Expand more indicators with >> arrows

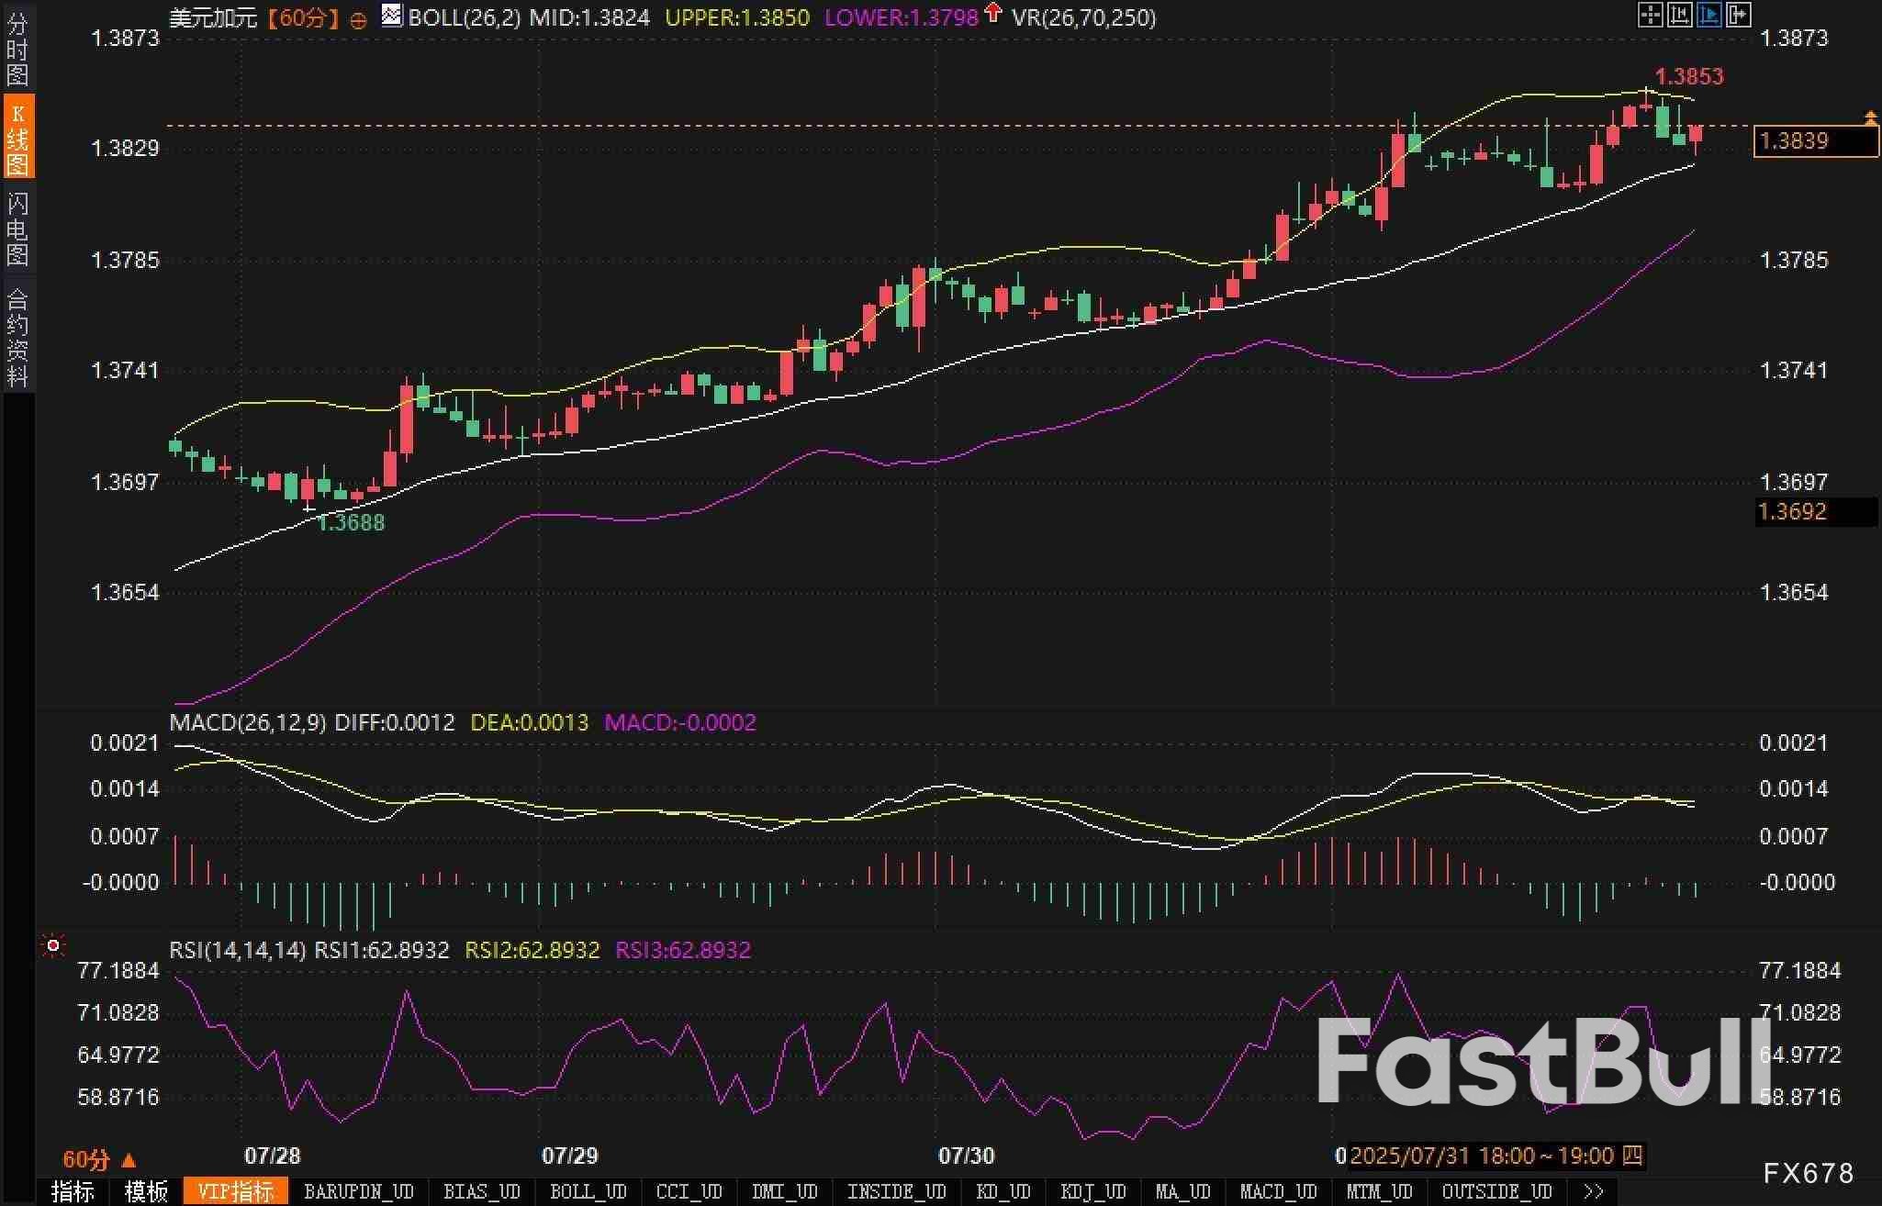point(1593,1191)
